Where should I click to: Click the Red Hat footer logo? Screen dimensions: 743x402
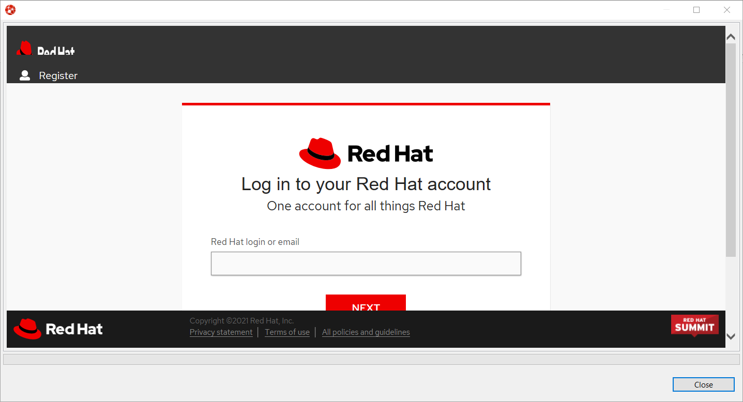(58, 329)
